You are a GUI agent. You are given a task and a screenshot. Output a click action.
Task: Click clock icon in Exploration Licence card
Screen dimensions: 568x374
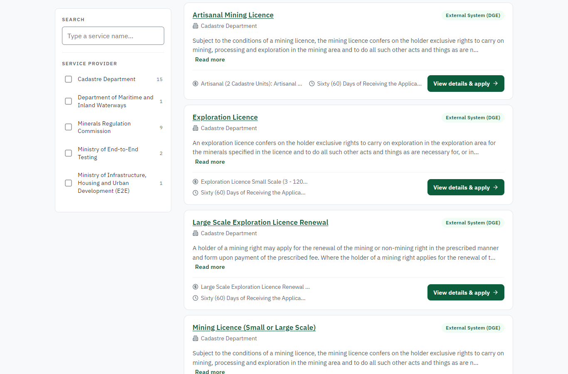(x=195, y=193)
